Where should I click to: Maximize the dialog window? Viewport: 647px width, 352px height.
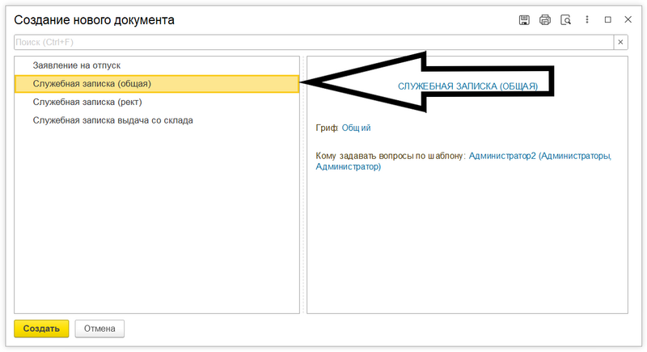[608, 19]
